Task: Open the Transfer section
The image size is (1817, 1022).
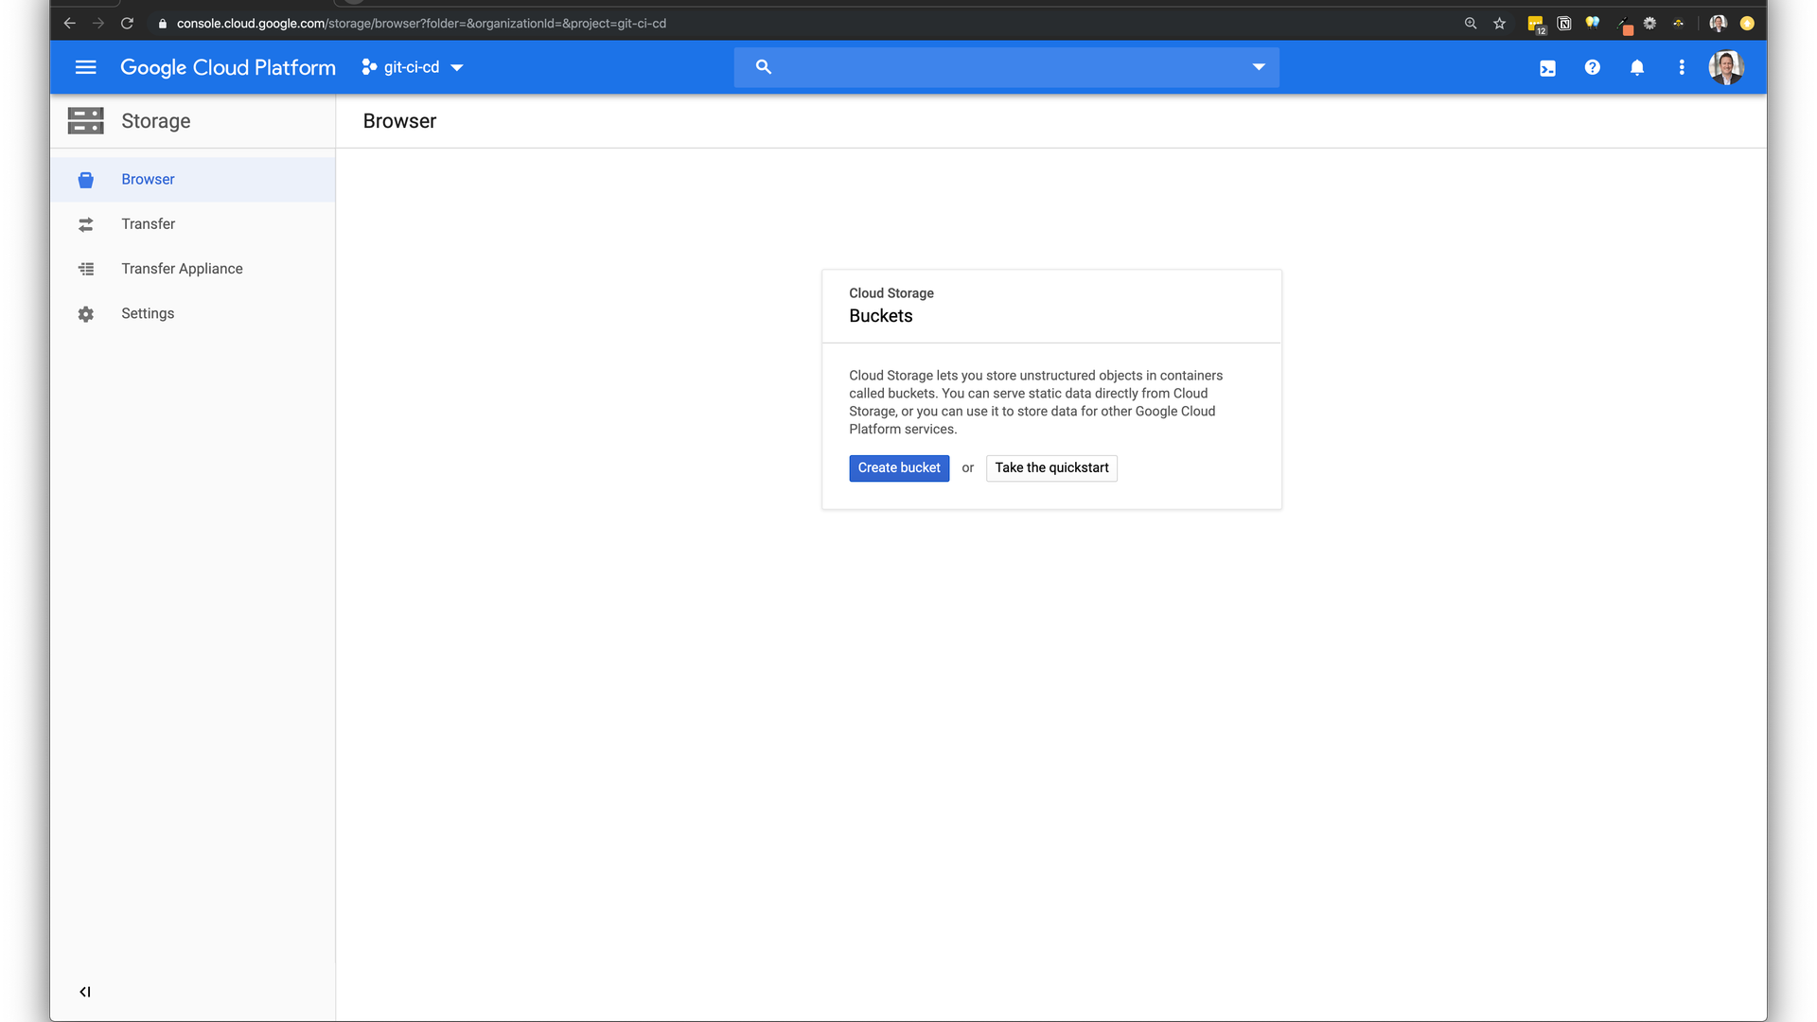Action: [148, 224]
